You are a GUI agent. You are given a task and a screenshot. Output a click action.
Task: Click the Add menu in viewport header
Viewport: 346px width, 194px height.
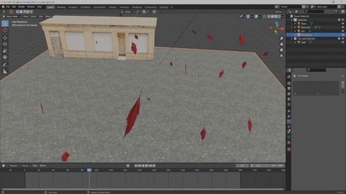tap(41, 16)
